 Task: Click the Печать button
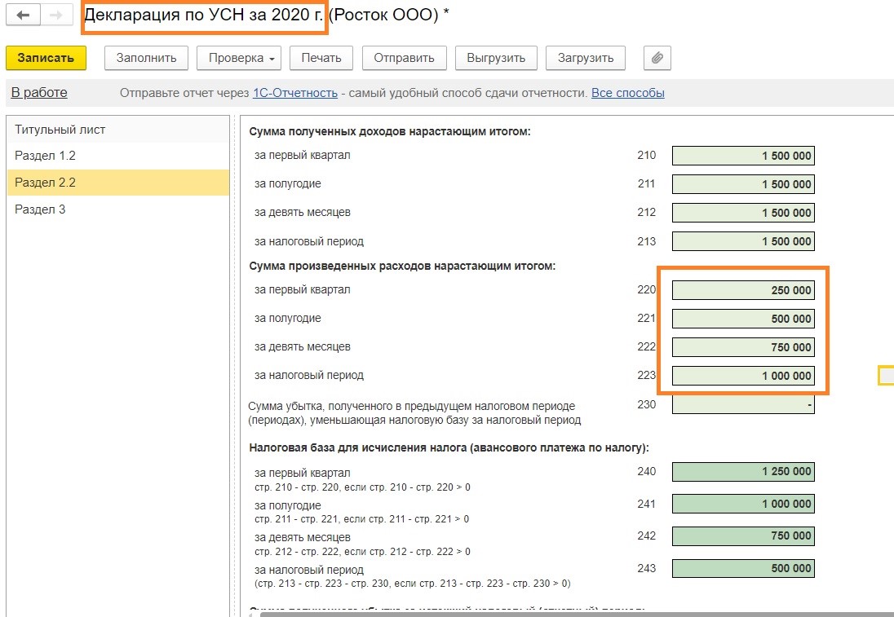tap(321, 58)
